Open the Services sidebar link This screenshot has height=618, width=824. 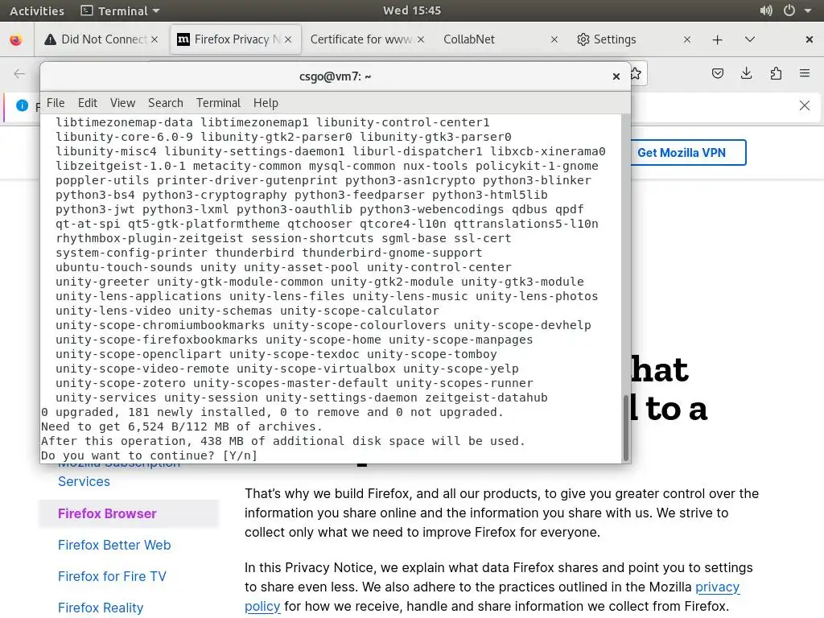point(84,481)
